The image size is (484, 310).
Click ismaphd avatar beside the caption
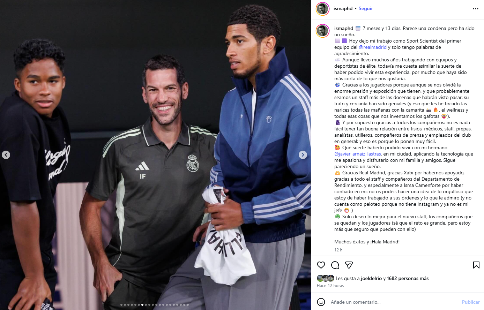tap(322, 31)
